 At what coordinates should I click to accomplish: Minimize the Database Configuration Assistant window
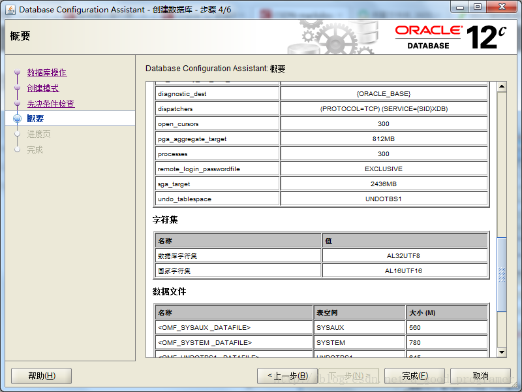tap(460, 7)
